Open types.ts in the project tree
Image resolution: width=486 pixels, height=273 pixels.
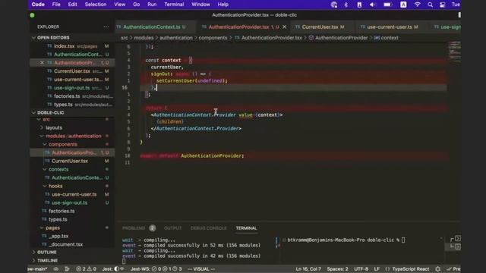click(72, 219)
